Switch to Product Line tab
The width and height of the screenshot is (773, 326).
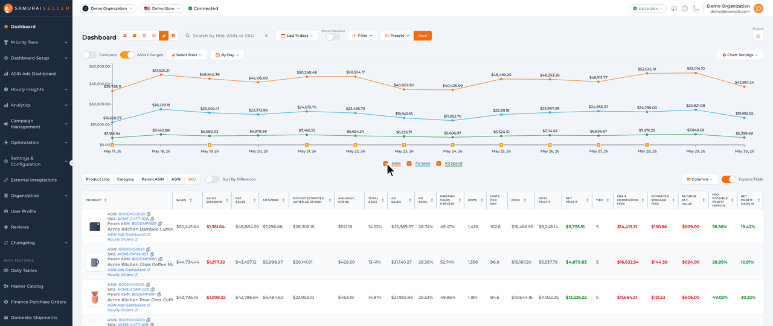click(98, 179)
